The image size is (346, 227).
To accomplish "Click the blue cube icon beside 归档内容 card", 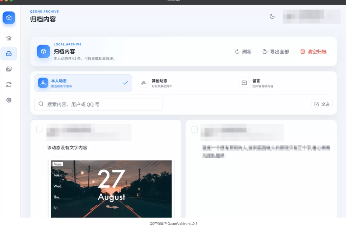I will tap(43, 51).
